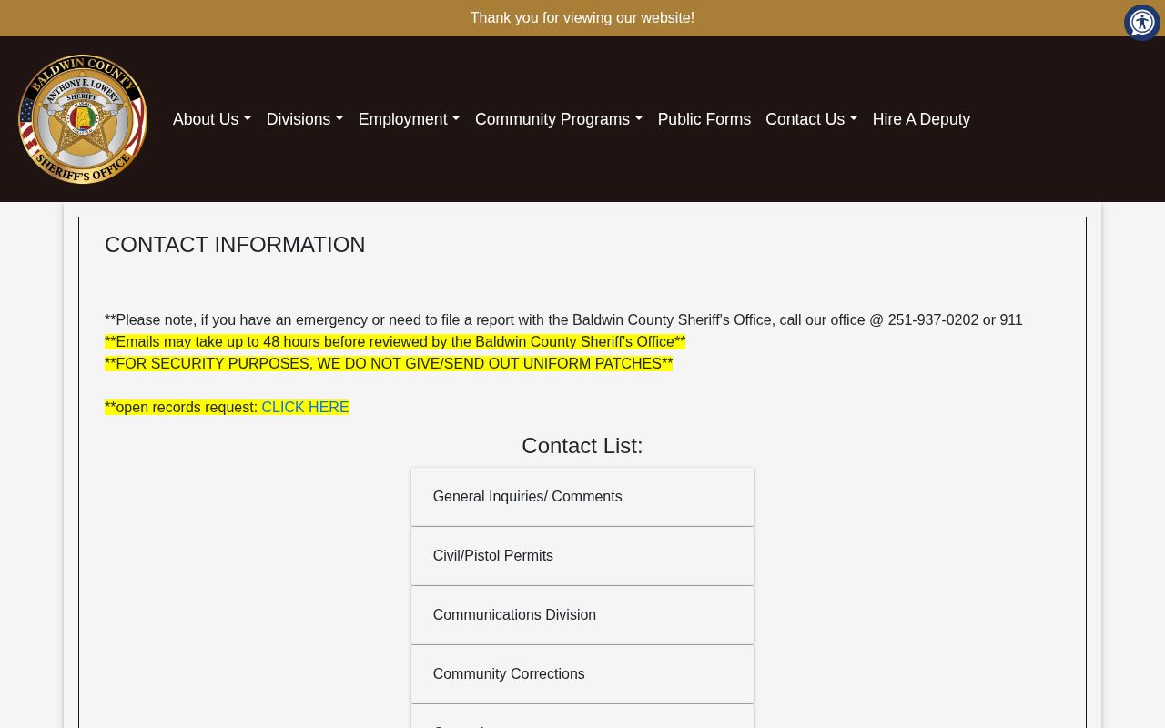Choose Communications Division from contact list

coord(582,615)
